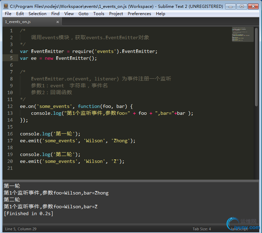Open the Edit menu
The image size is (262, 233).
(20, 14)
